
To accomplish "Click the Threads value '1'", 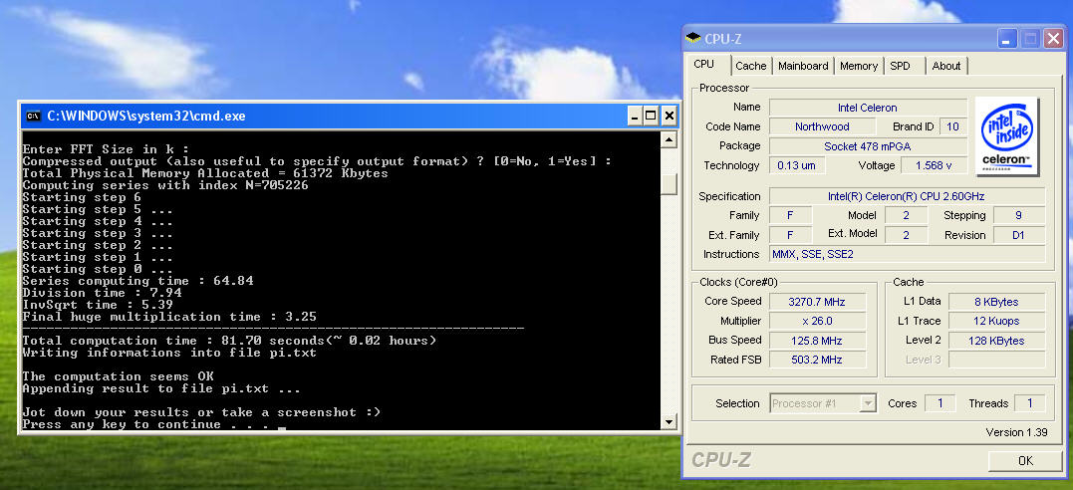I will coord(1029,403).
